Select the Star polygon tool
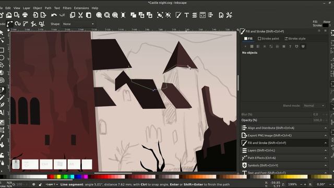334x188 pixels. [2, 65]
